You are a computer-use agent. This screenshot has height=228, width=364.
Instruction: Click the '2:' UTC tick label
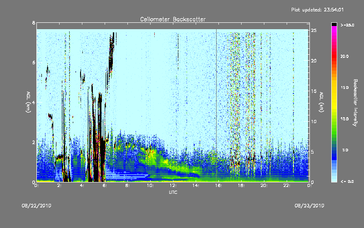click(x=60, y=186)
